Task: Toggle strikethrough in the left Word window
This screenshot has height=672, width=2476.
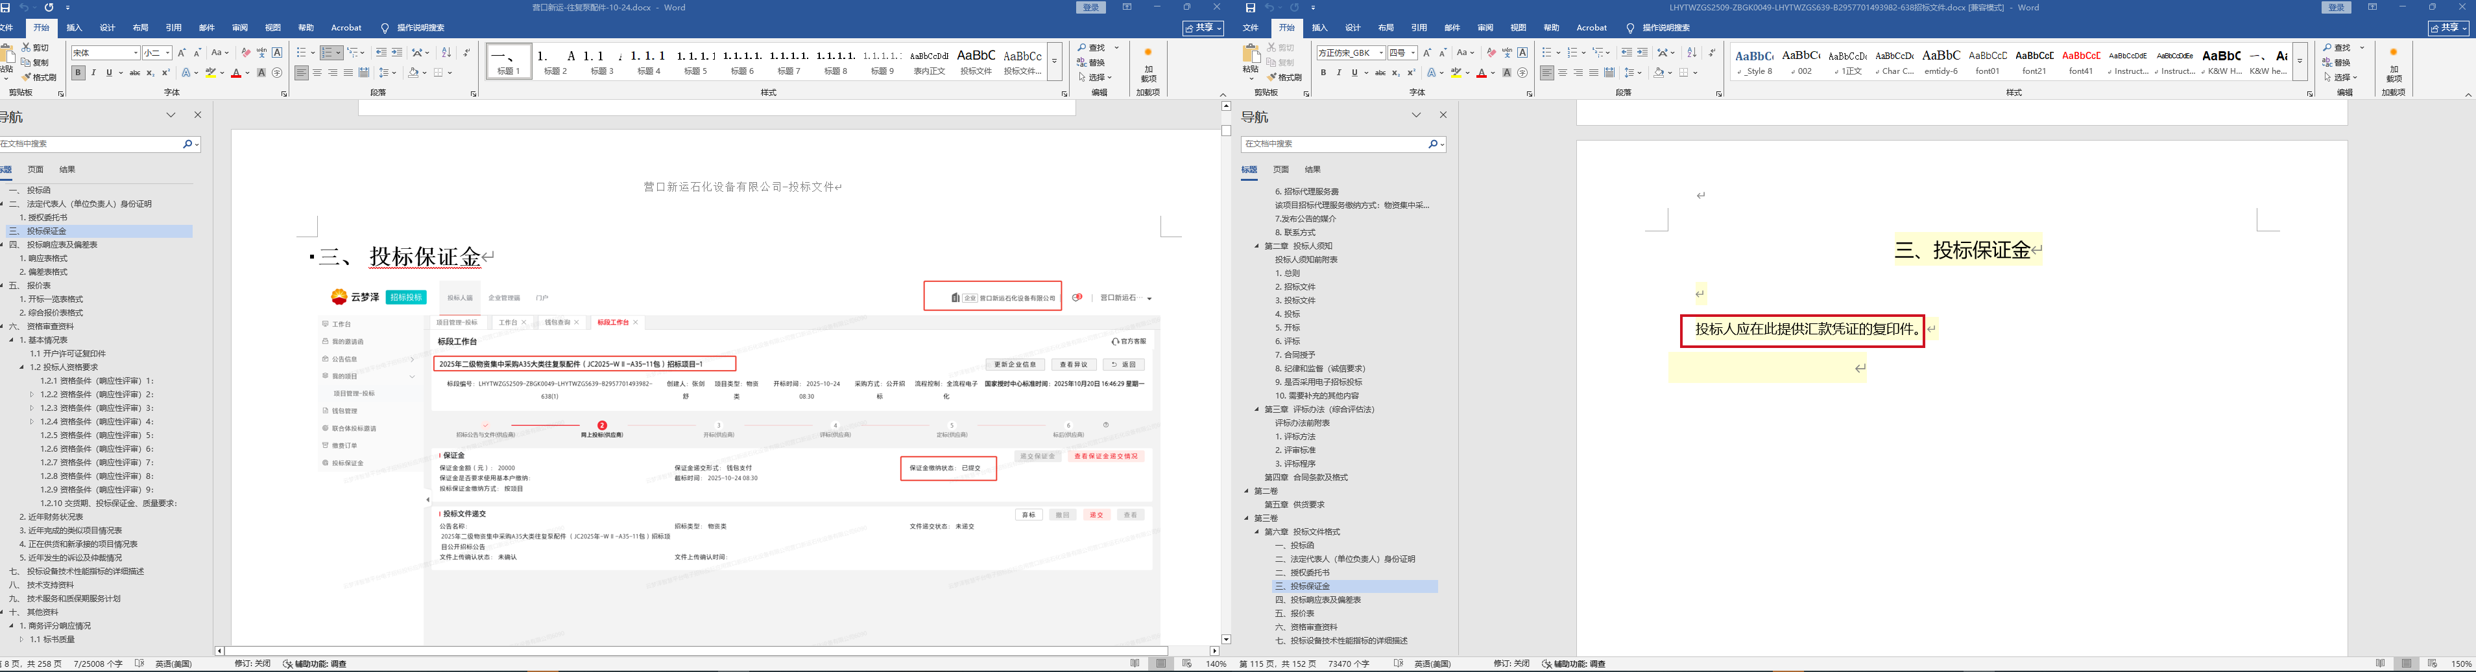Action: pyautogui.click(x=134, y=73)
